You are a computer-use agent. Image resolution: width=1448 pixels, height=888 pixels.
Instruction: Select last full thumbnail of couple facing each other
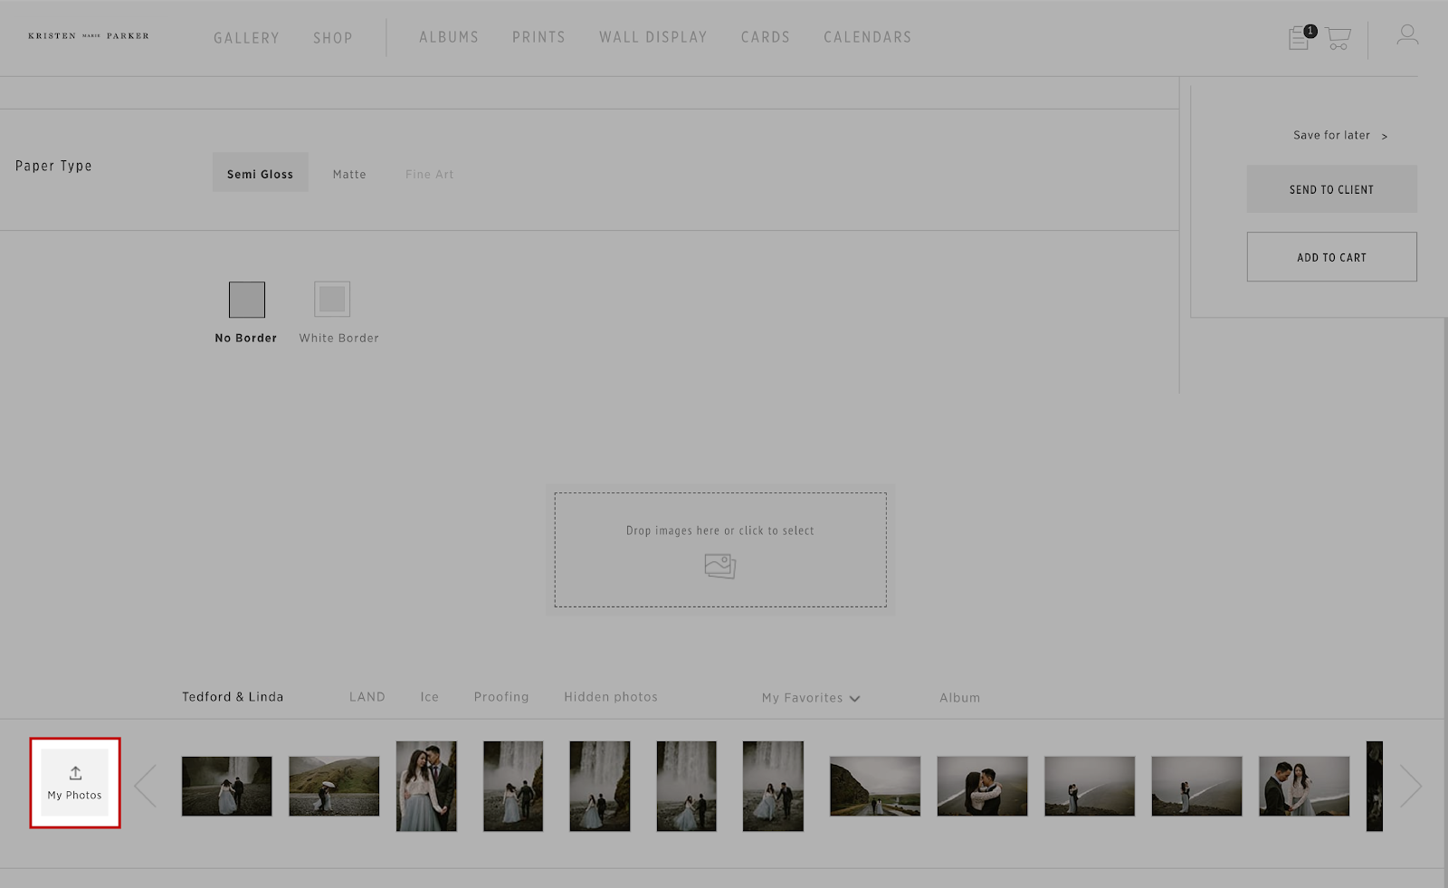click(x=1304, y=786)
